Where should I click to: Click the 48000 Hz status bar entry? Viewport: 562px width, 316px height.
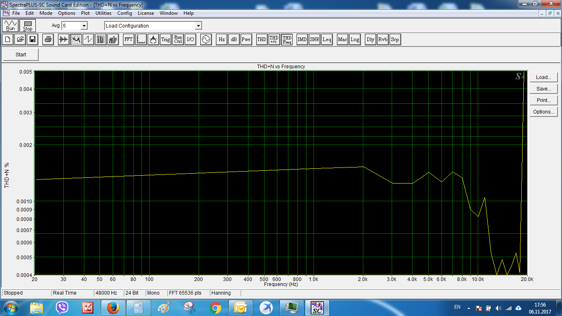[108, 293]
